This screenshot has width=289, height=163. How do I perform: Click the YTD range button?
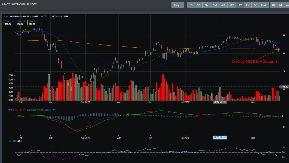232,5
